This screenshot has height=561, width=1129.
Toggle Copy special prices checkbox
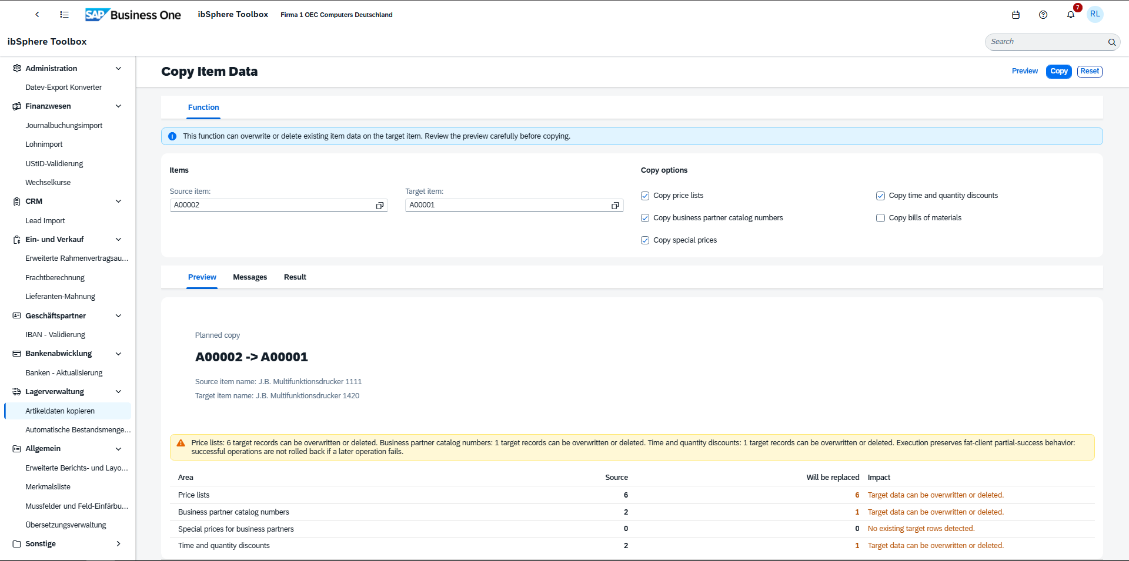(x=645, y=240)
